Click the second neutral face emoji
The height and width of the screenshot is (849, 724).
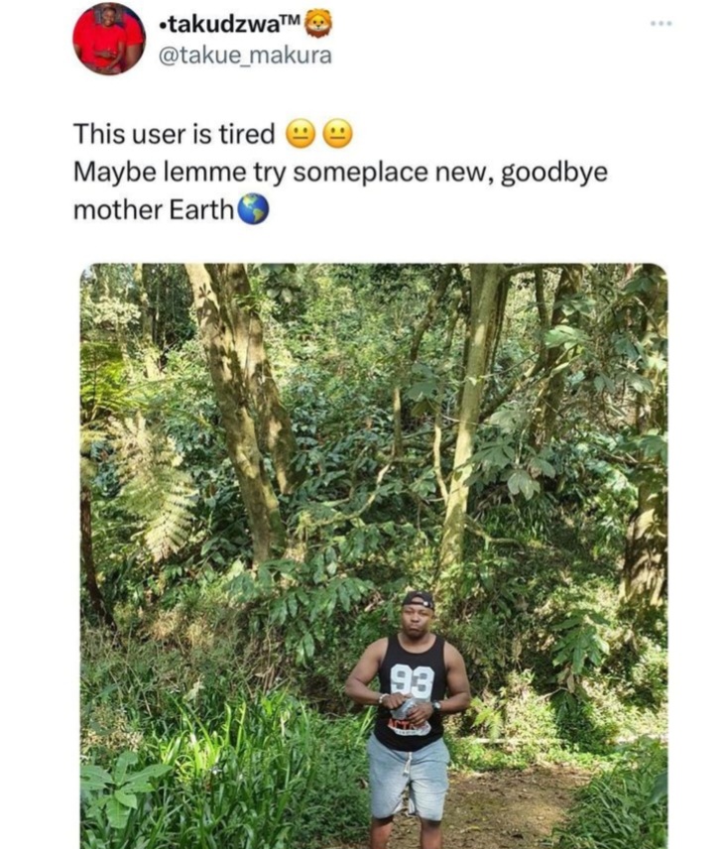[338, 134]
